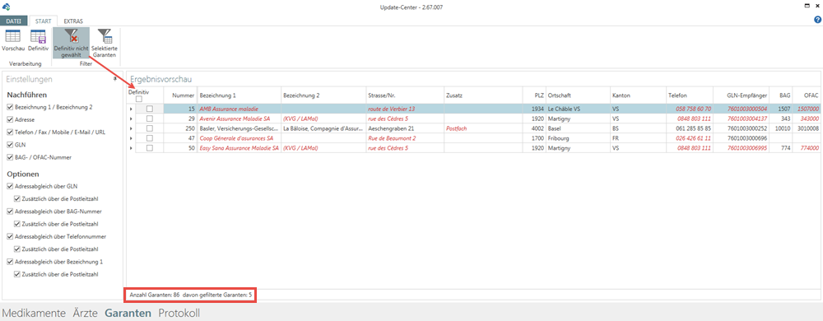This screenshot has width=823, height=321.
Task: Click the Anzahl Garanten status text
Action: pyautogui.click(x=191, y=295)
